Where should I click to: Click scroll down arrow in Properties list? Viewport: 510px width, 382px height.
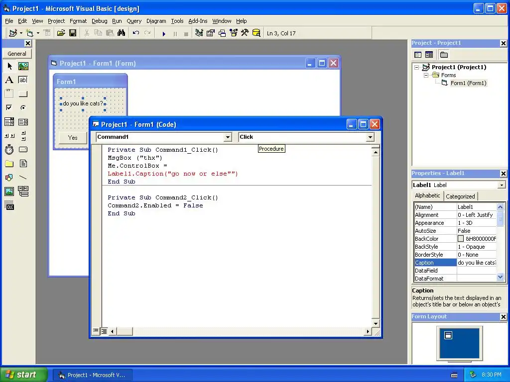(x=500, y=277)
